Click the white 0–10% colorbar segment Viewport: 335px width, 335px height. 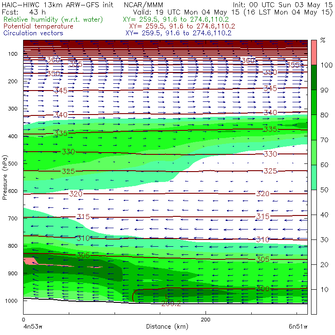[314, 302]
